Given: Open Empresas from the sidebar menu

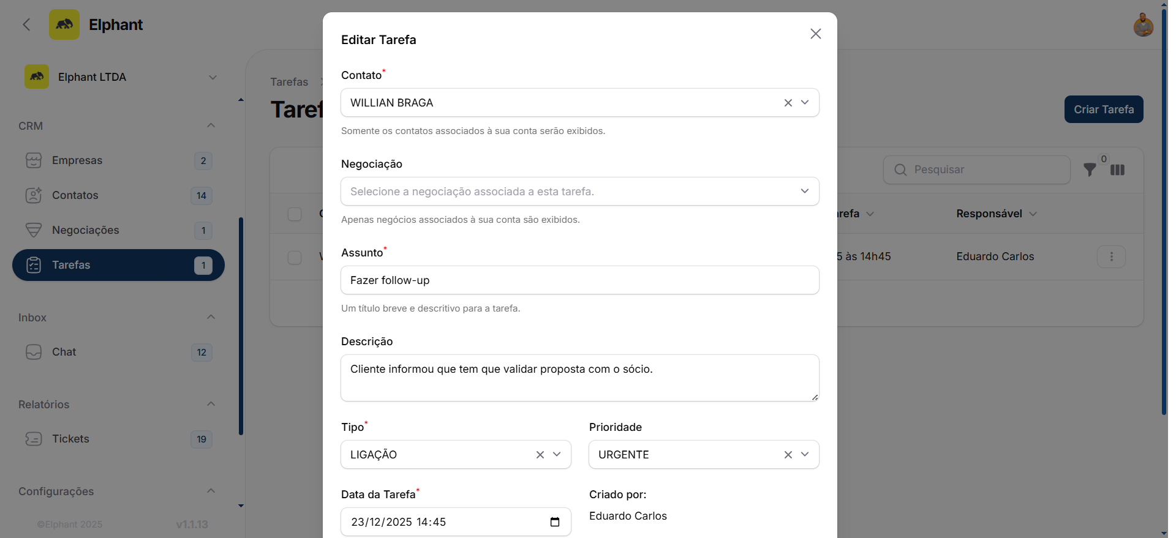Looking at the screenshot, I should [x=77, y=160].
